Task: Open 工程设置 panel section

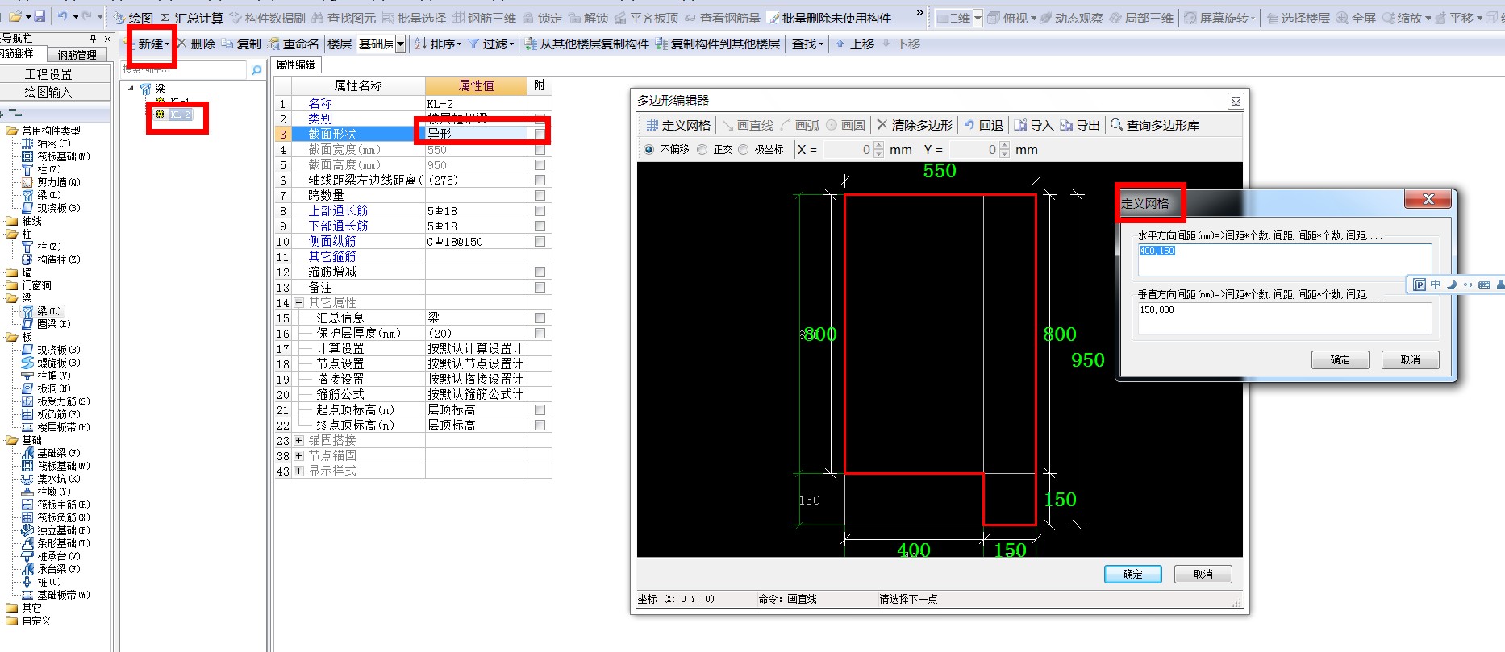Action: pyautogui.click(x=48, y=74)
